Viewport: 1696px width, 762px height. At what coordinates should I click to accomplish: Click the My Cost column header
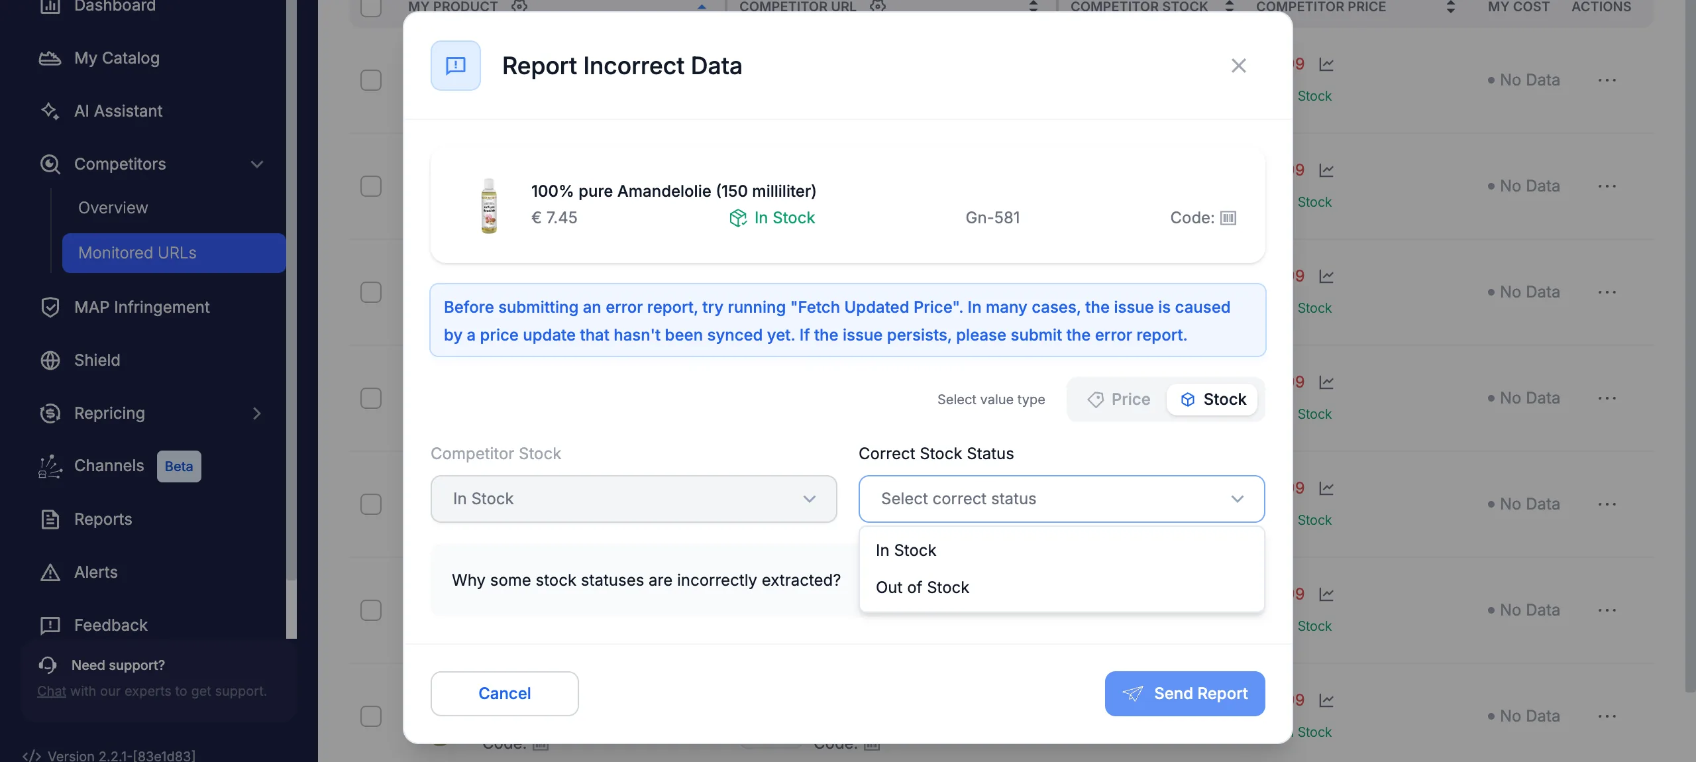tap(1518, 7)
